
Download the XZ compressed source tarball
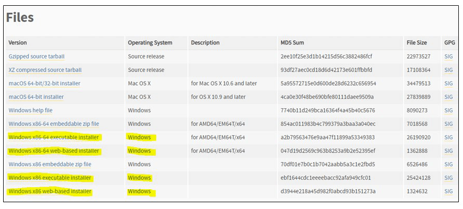(x=45, y=70)
